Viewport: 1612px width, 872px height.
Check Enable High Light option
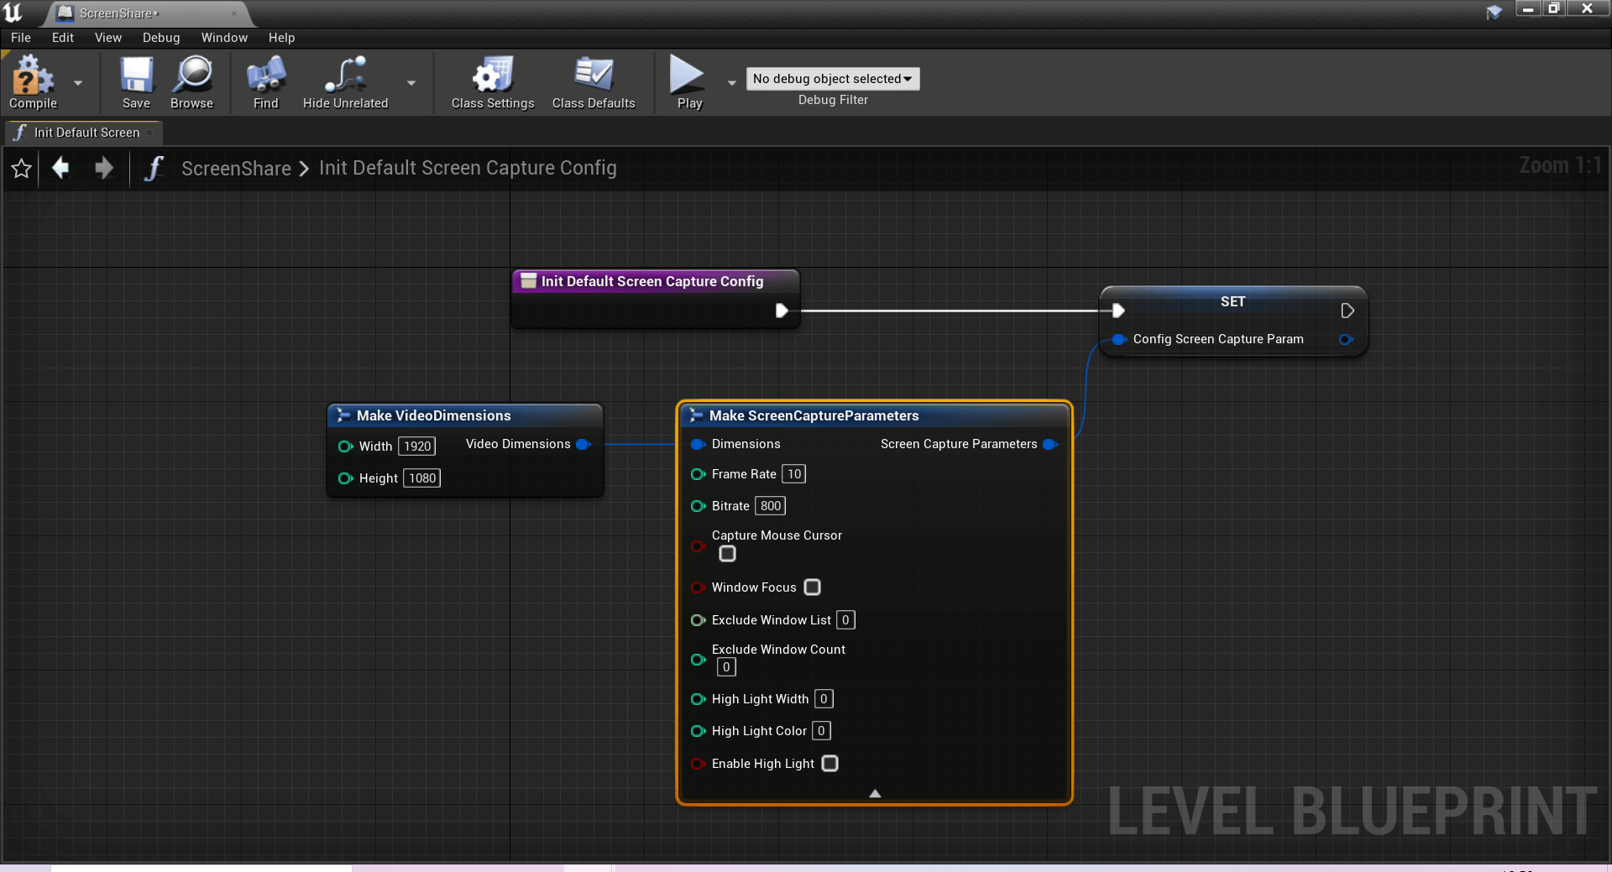point(830,764)
